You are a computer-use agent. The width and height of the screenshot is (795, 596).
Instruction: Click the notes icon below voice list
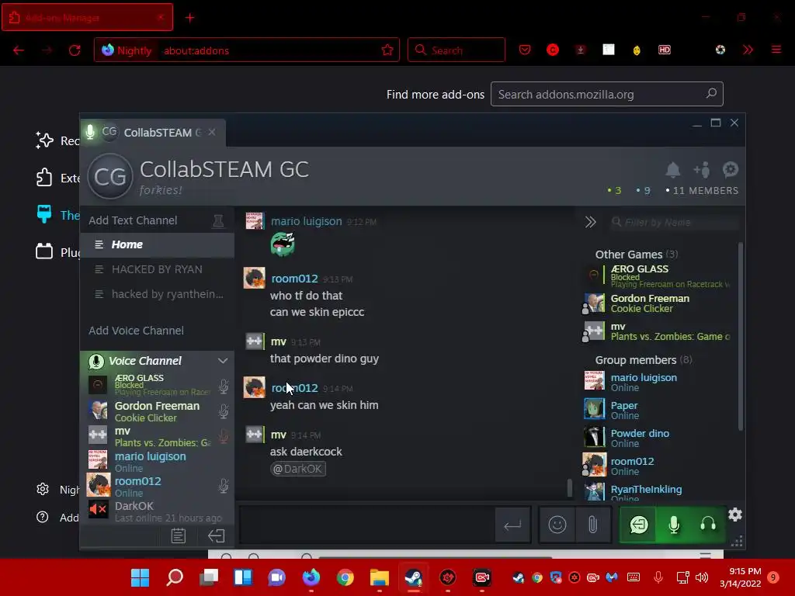[178, 535]
